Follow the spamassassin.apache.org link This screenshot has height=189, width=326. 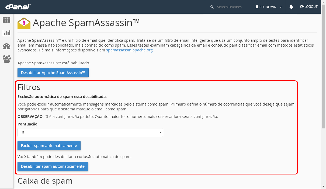pos(129,50)
